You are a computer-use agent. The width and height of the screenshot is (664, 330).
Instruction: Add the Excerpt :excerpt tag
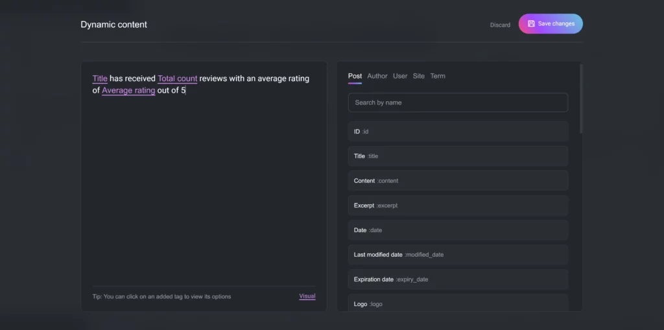click(458, 206)
